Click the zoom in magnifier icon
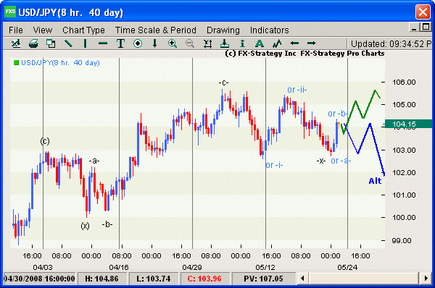 (173, 43)
